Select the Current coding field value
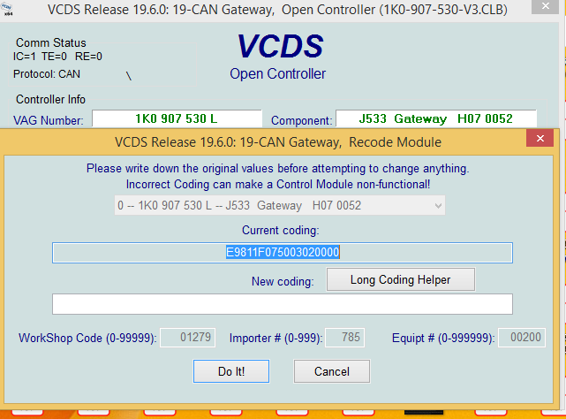Viewport: 566px width, 419px height. pyautogui.click(x=283, y=252)
